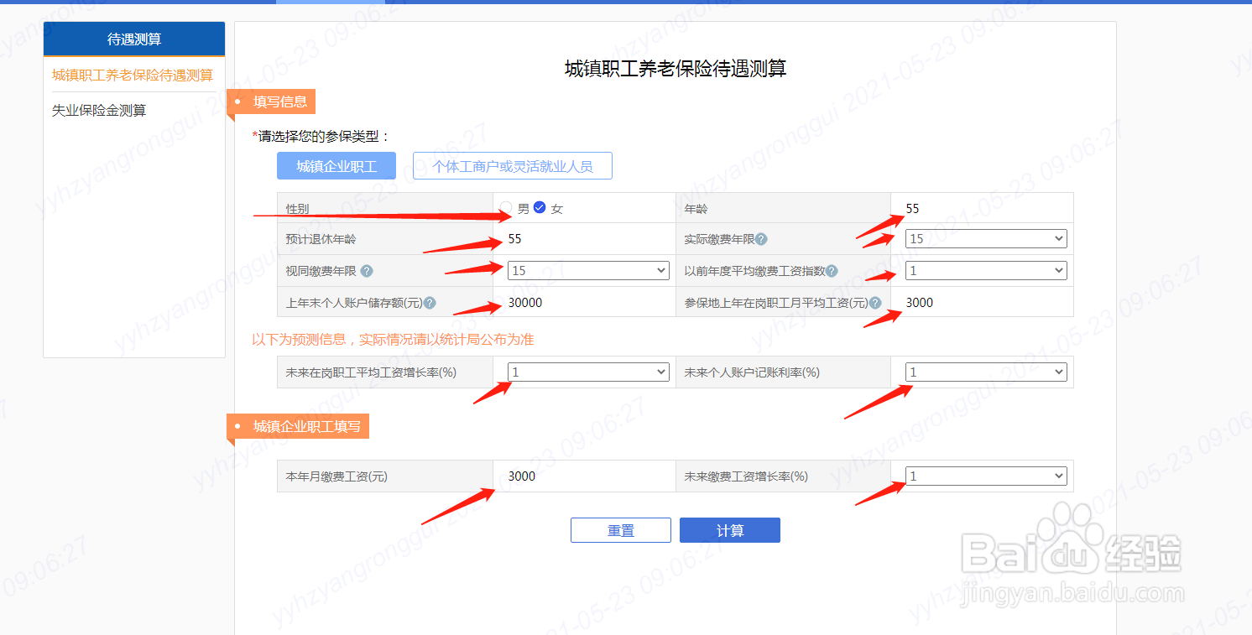Click the 填写信息 section label
The width and height of the screenshot is (1252, 635).
point(271,101)
